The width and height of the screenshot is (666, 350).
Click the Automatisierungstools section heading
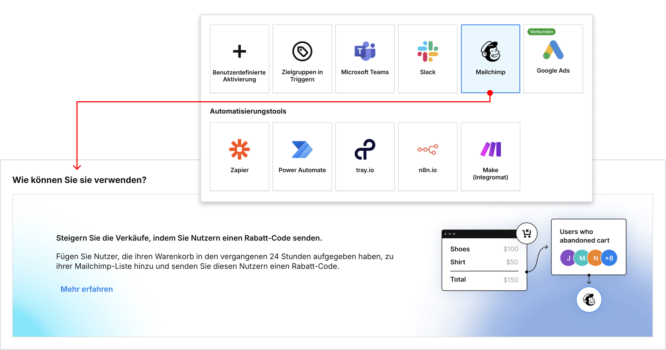point(248,111)
